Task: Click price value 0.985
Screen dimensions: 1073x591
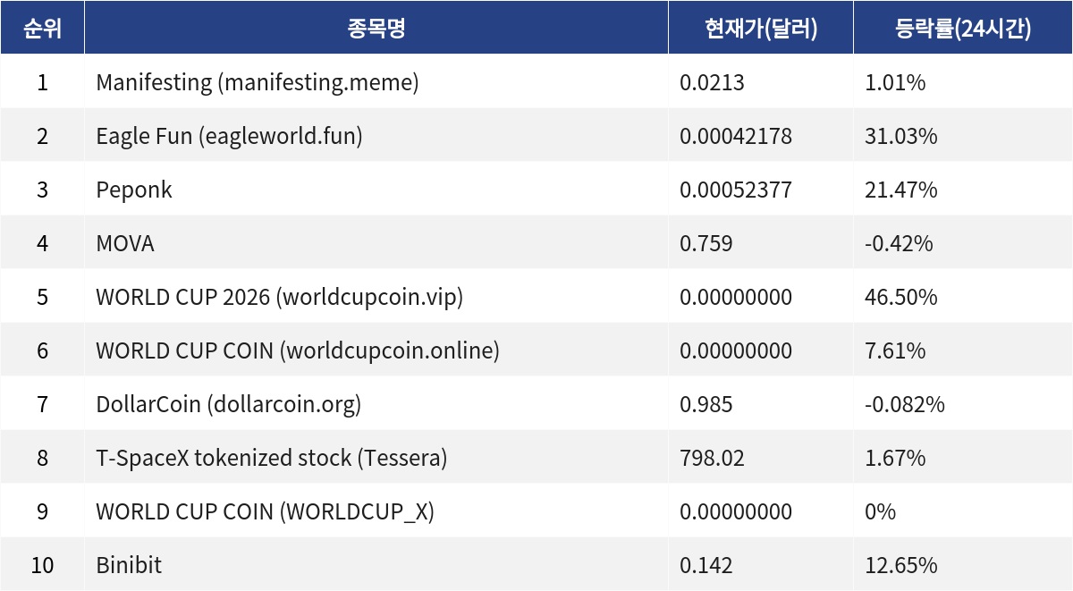Action: (x=706, y=405)
